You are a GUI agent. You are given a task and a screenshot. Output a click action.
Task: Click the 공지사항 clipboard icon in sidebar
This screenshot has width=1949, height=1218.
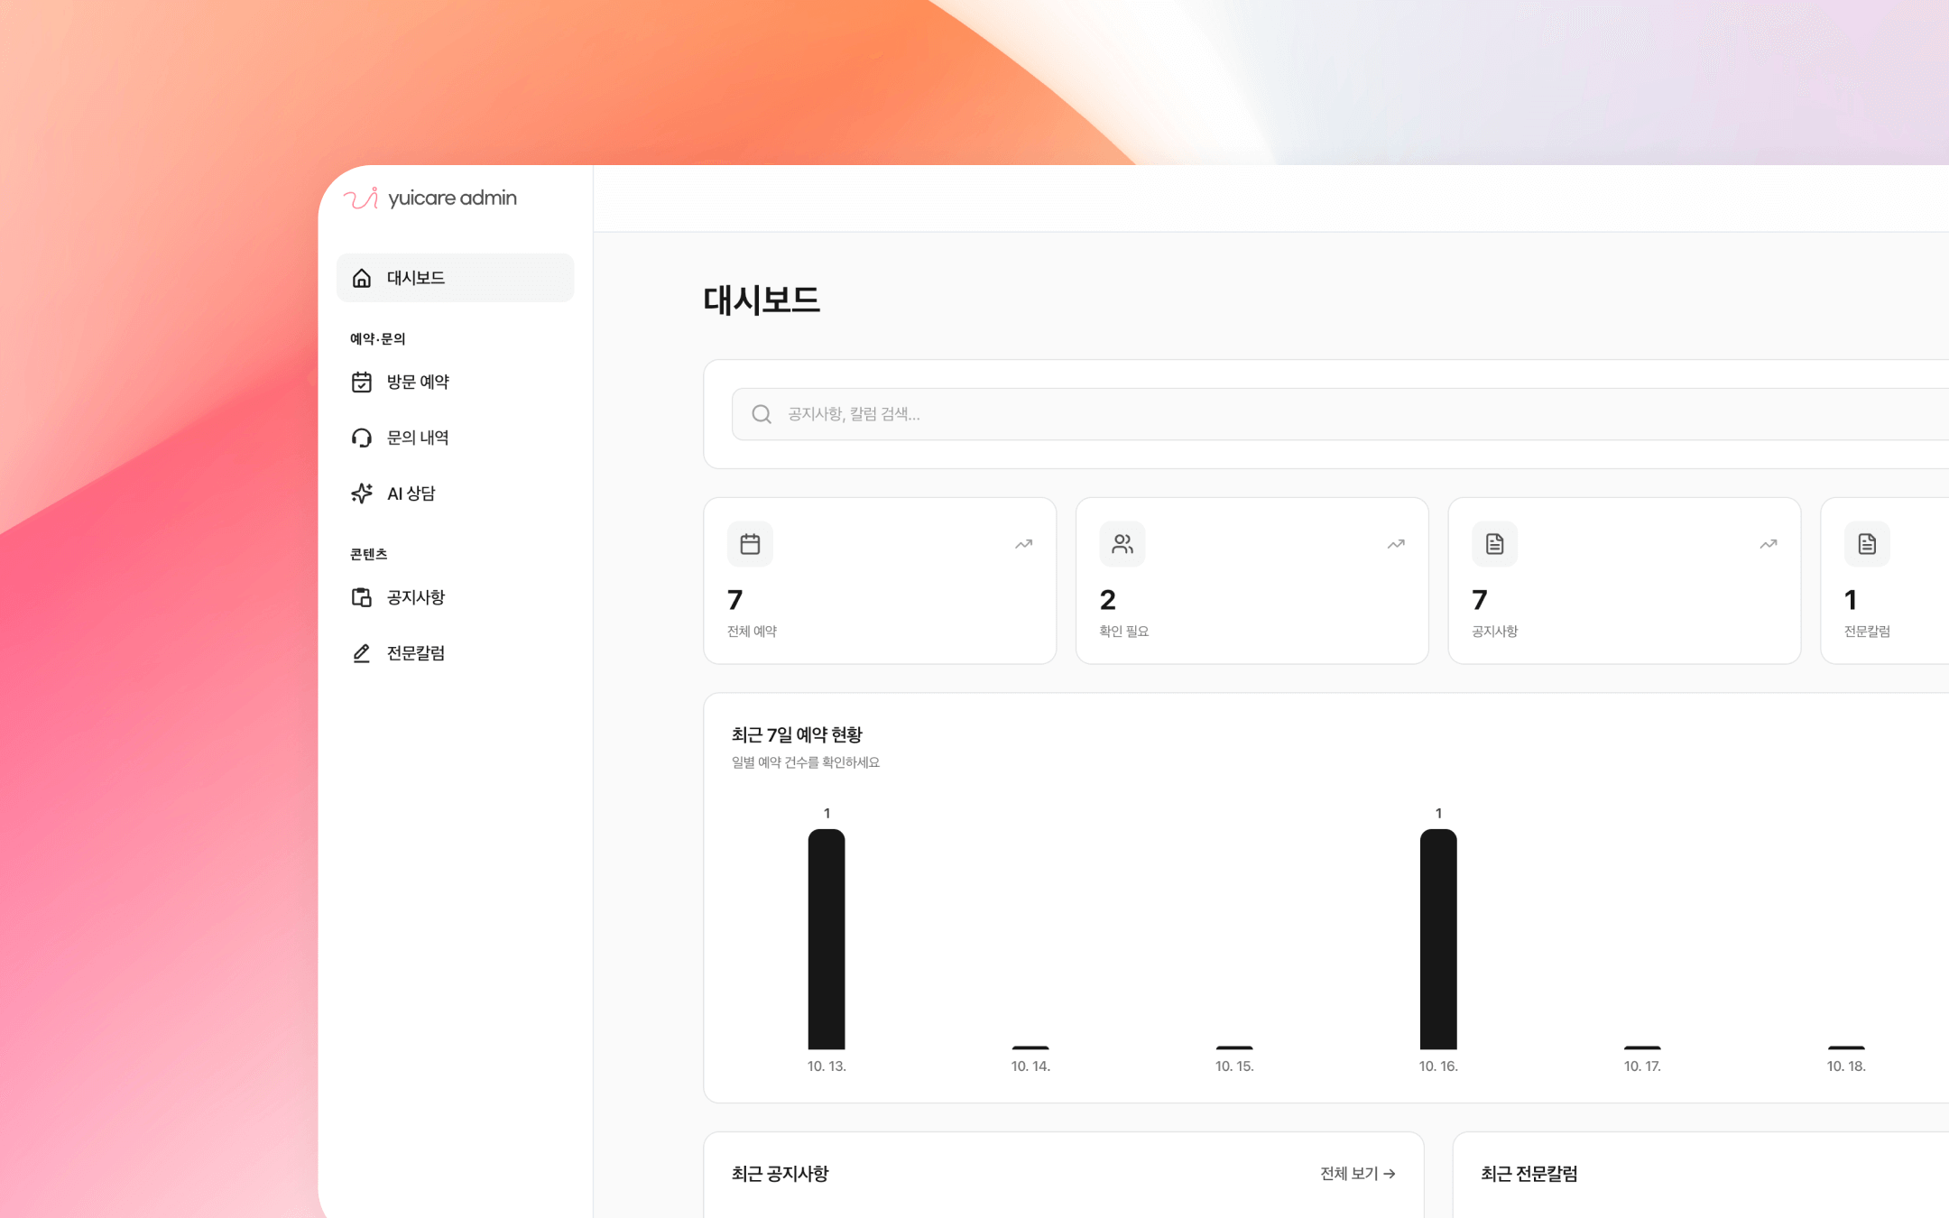click(362, 597)
